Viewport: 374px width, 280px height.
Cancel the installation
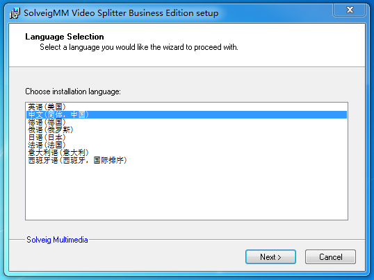(x=330, y=257)
